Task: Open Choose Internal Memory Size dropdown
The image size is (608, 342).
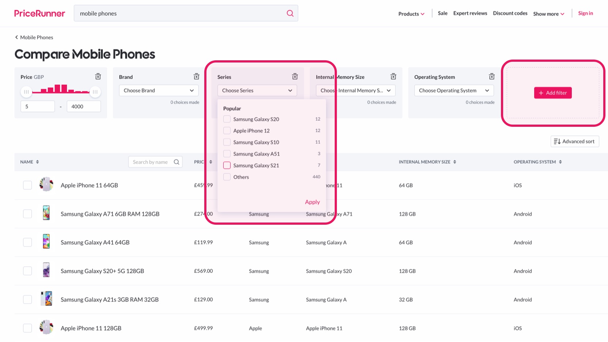Action: pyautogui.click(x=356, y=91)
